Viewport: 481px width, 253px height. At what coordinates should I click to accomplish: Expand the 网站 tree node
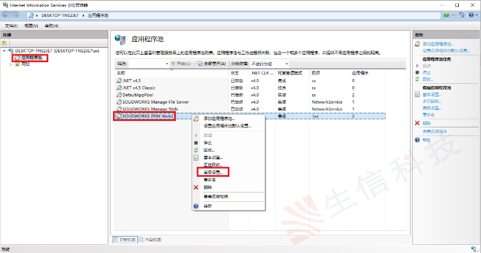tap(10, 65)
